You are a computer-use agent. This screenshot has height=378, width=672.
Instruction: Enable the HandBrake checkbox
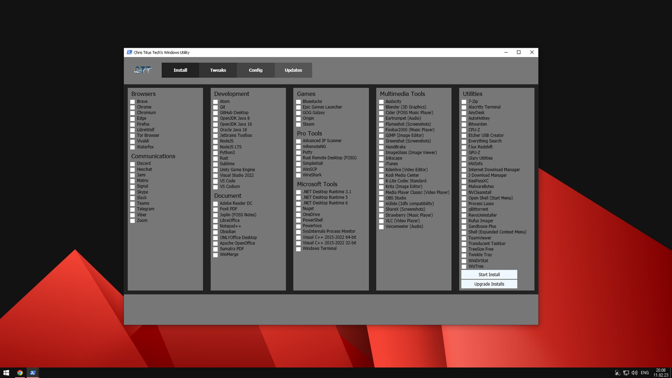381,147
